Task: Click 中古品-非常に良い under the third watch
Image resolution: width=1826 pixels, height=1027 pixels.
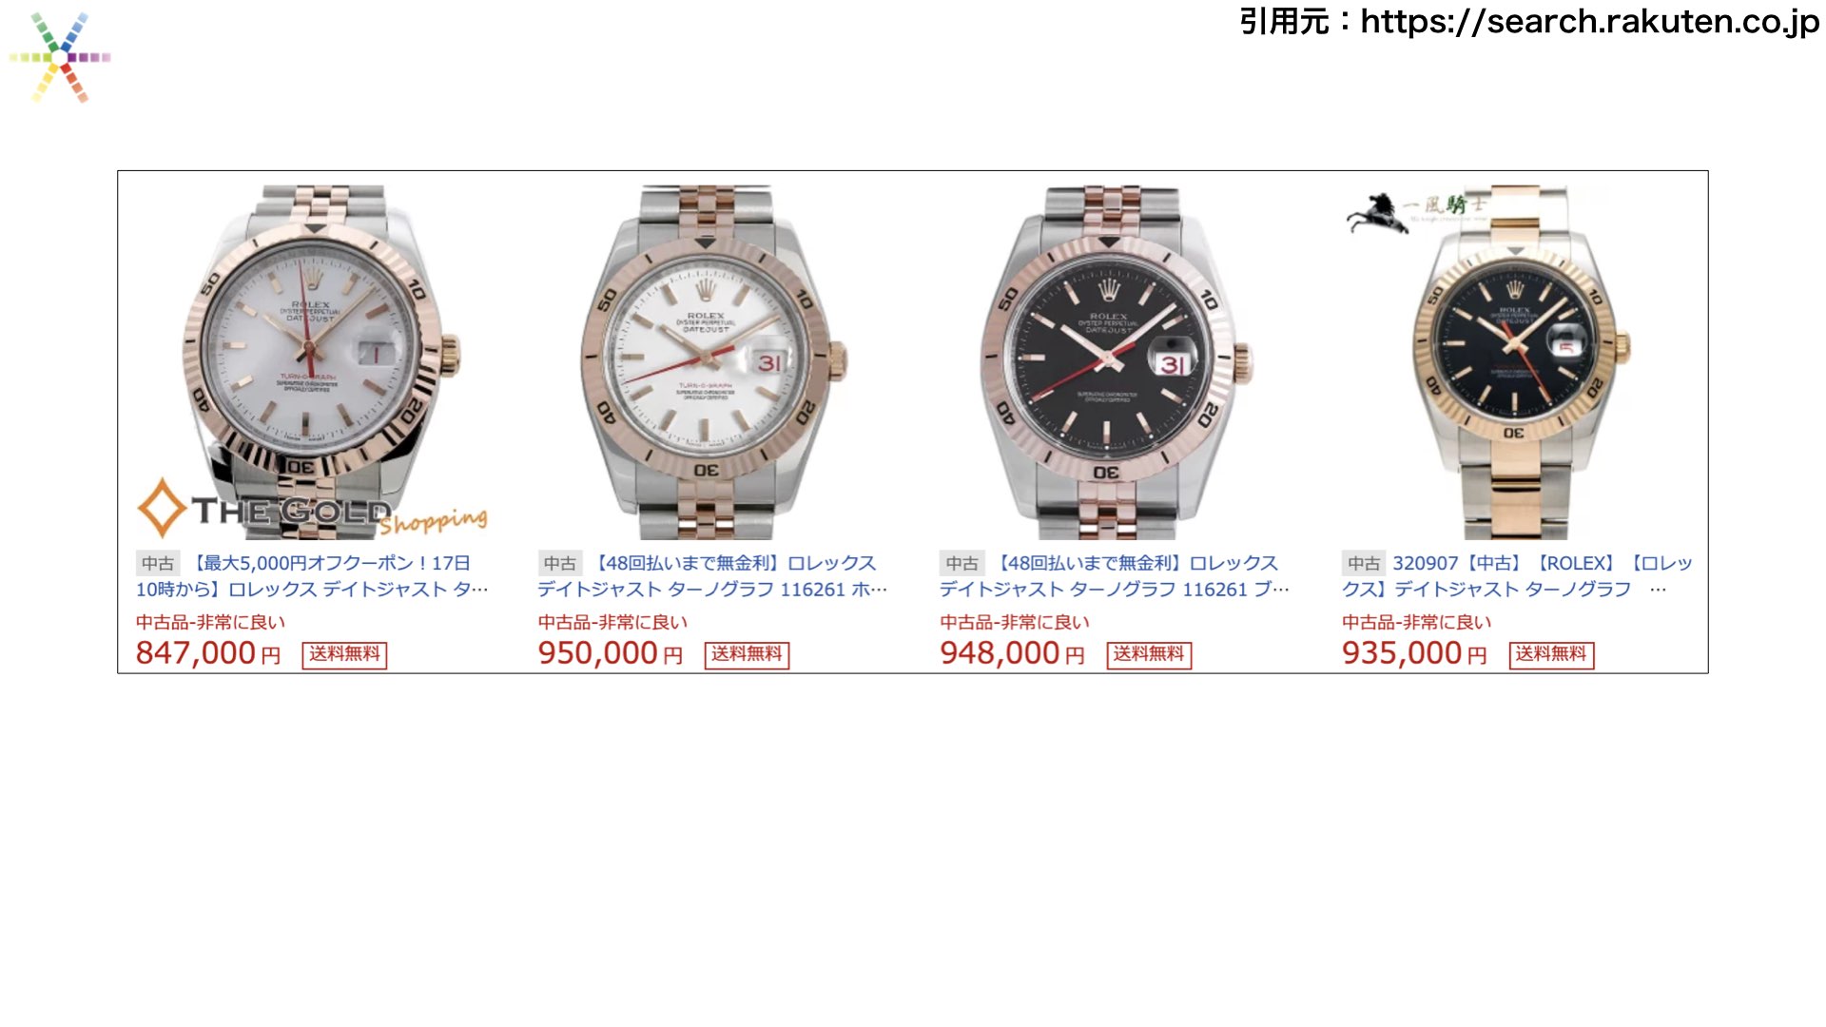Action: pyautogui.click(x=1015, y=622)
